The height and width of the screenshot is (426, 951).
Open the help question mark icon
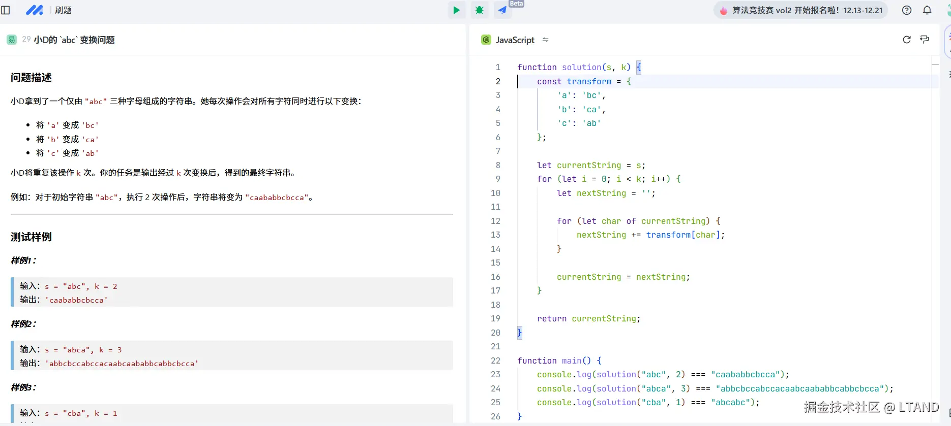(906, 10)
